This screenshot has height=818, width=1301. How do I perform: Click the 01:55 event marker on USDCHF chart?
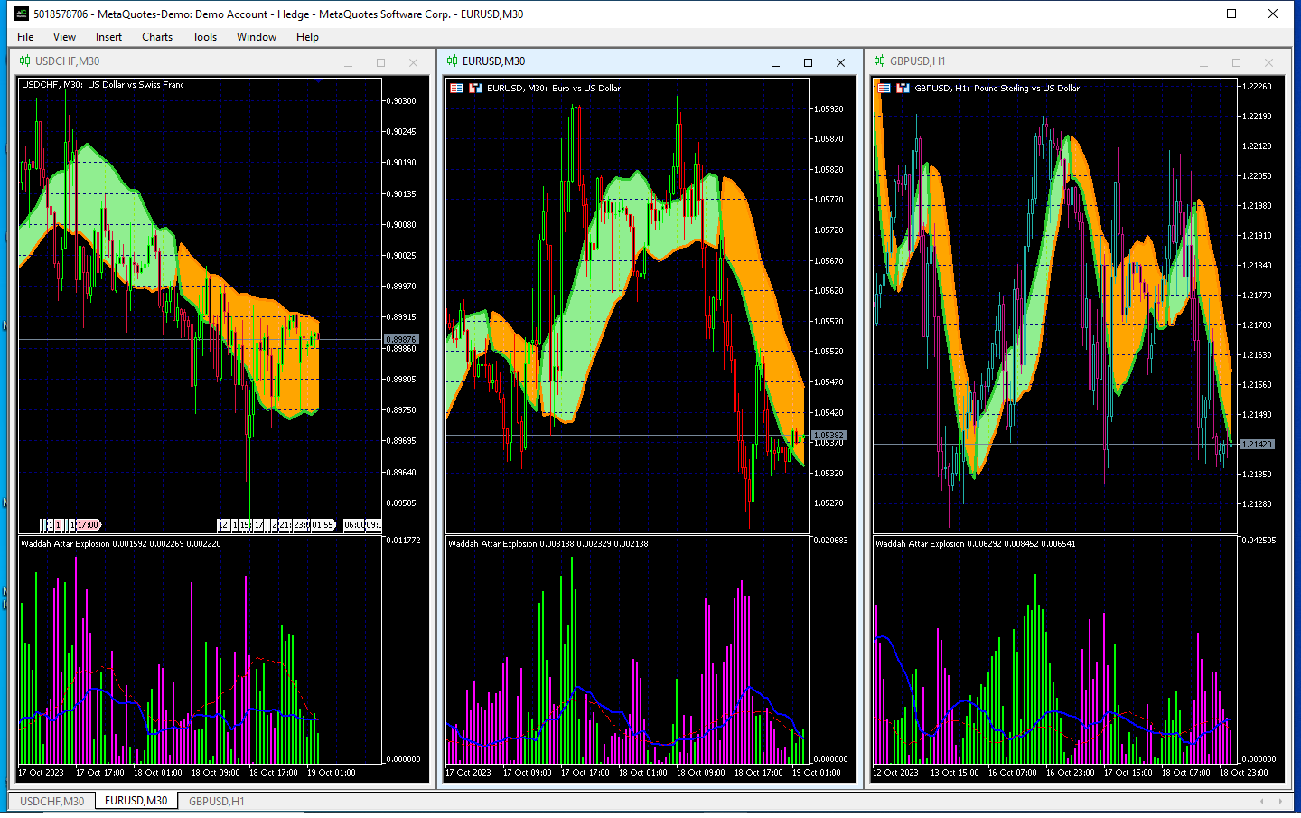pyautogui.click(x=323, y=525)
